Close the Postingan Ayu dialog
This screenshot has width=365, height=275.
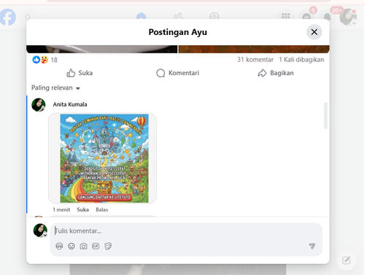coord(314,32)
